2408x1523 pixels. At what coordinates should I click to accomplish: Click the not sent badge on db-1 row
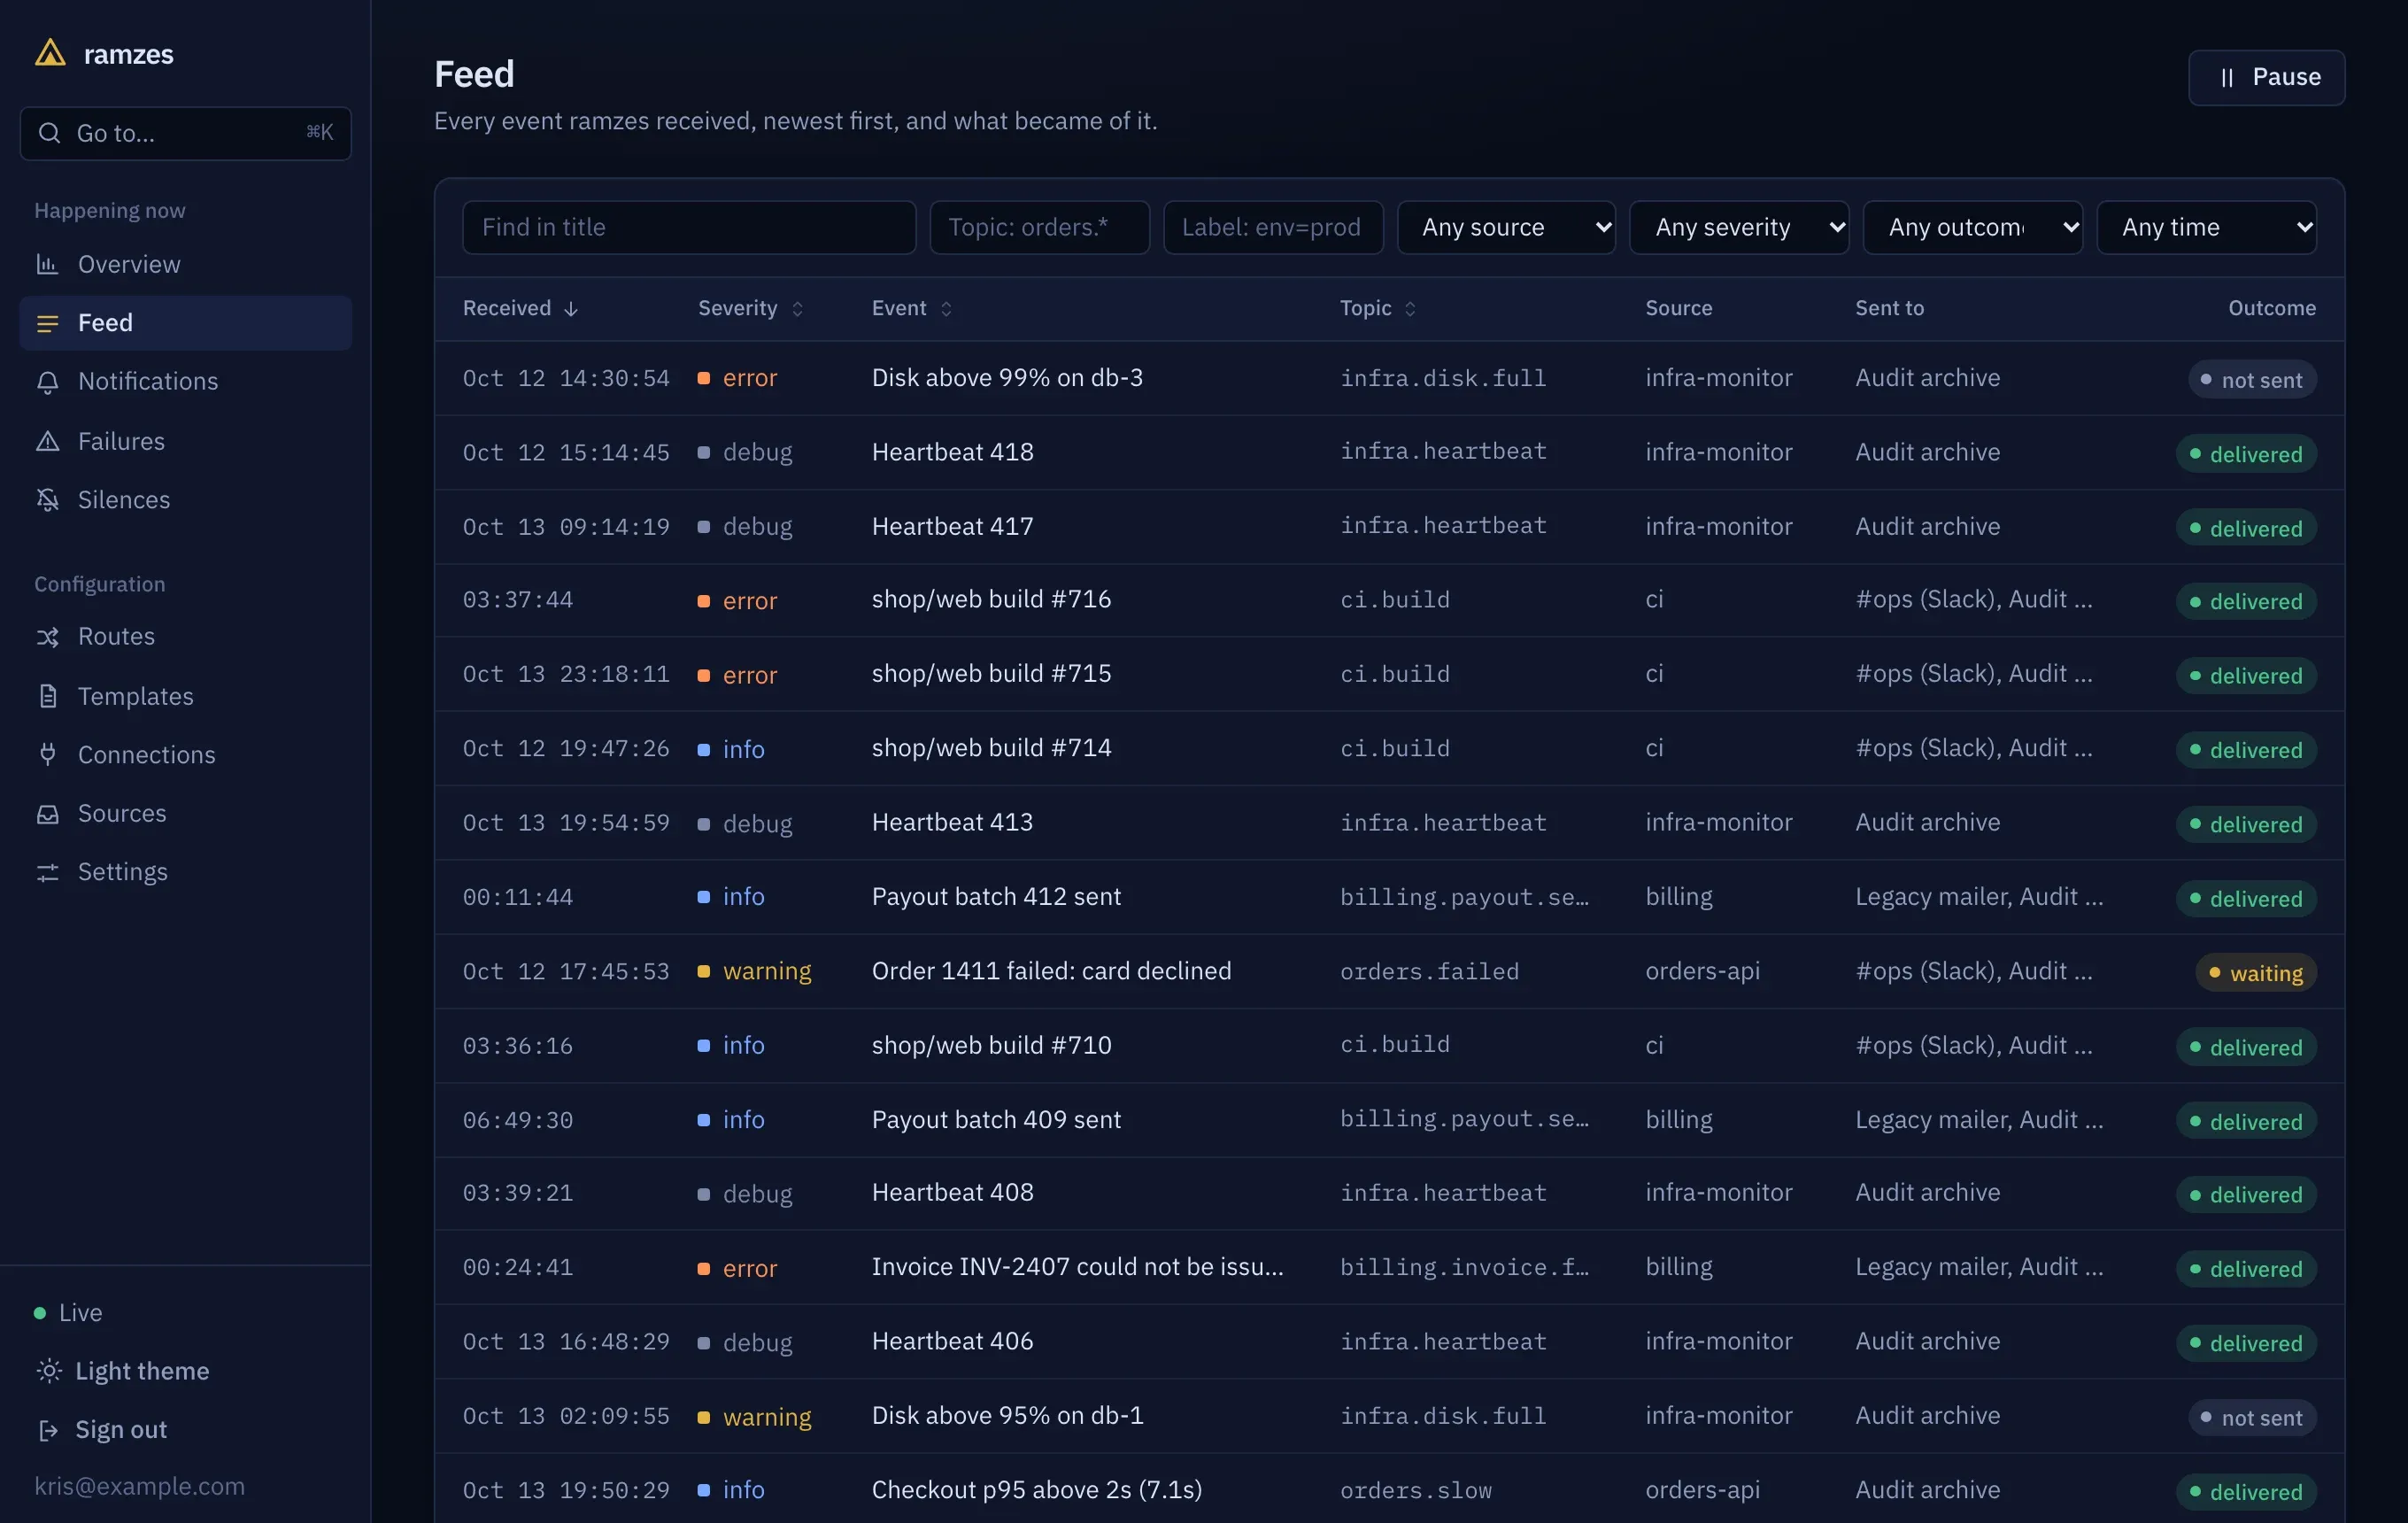pyautogui.click(x=2251, y=1418)
